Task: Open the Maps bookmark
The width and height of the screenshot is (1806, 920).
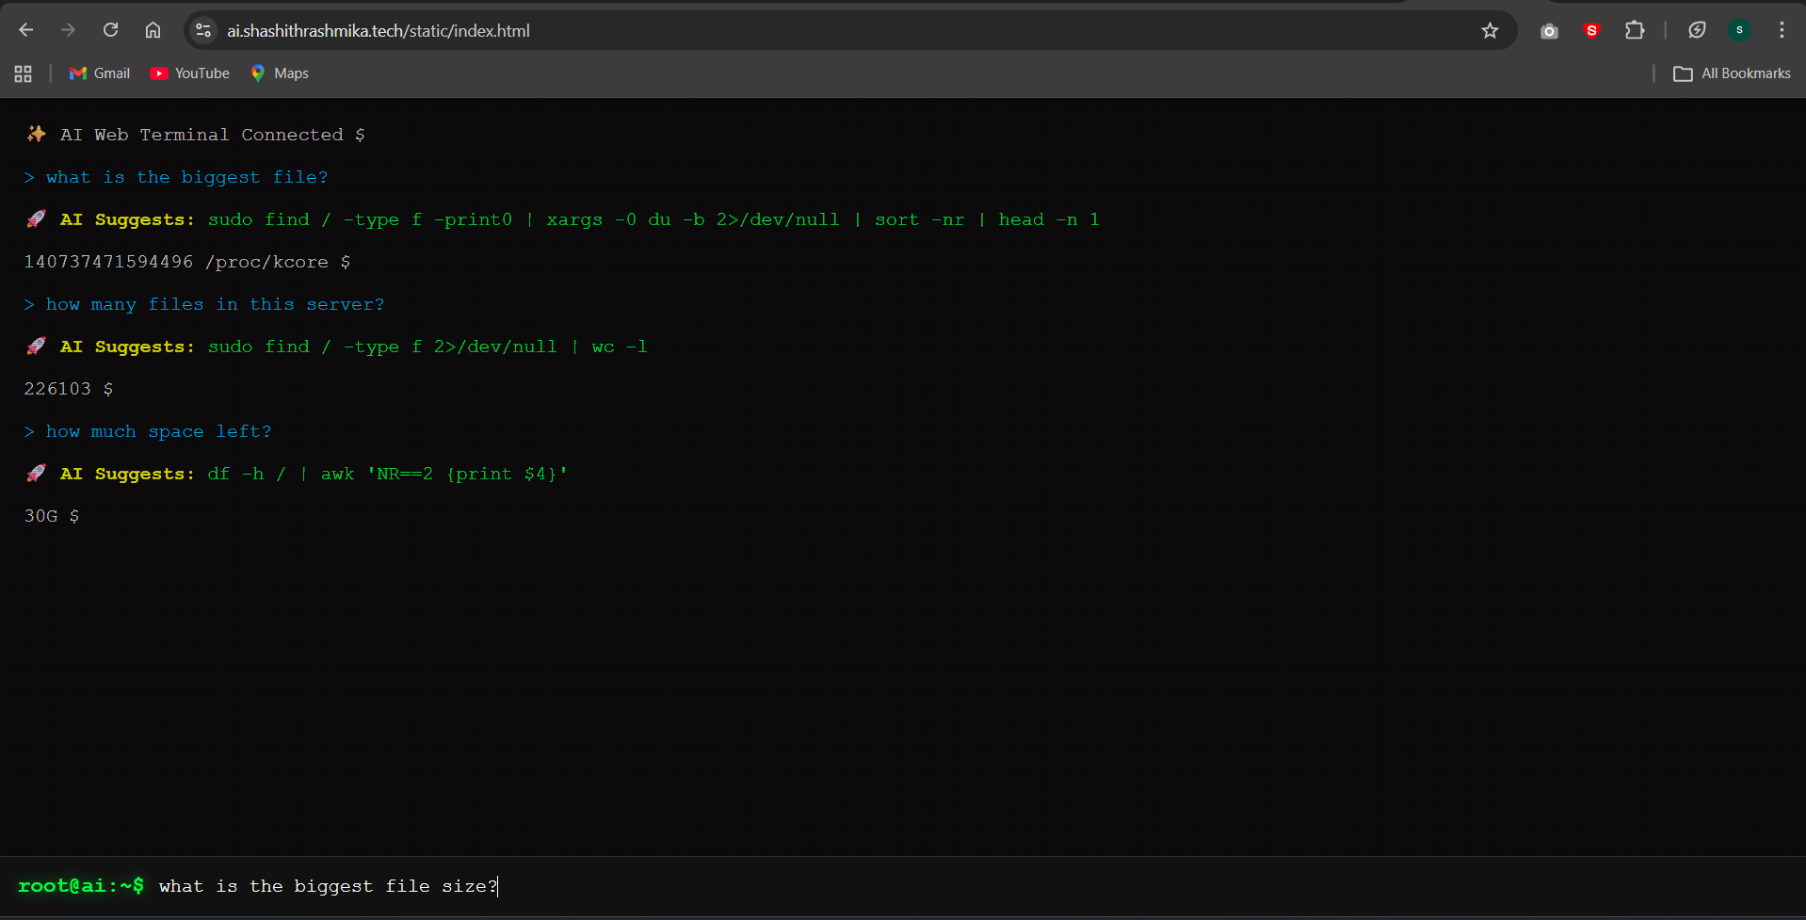Action: 280,73
